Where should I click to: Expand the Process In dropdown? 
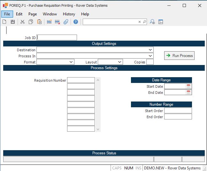(150, 56)
